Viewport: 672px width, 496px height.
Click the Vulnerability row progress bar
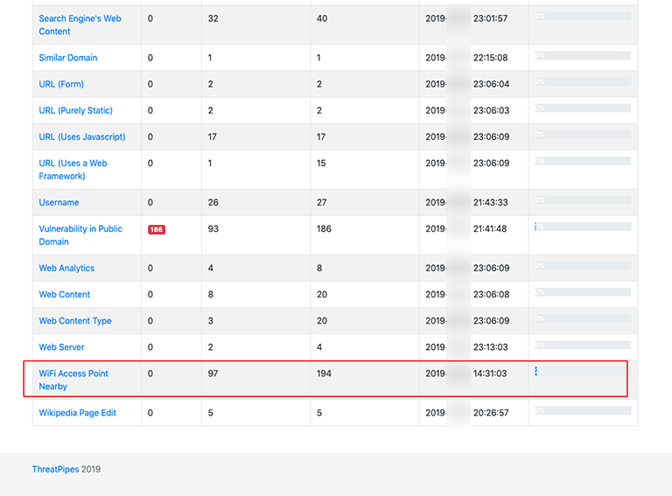click(x=583, y=227)
